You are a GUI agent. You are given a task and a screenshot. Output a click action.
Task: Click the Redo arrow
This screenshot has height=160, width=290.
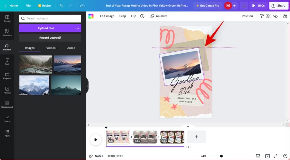coord(71,6)
